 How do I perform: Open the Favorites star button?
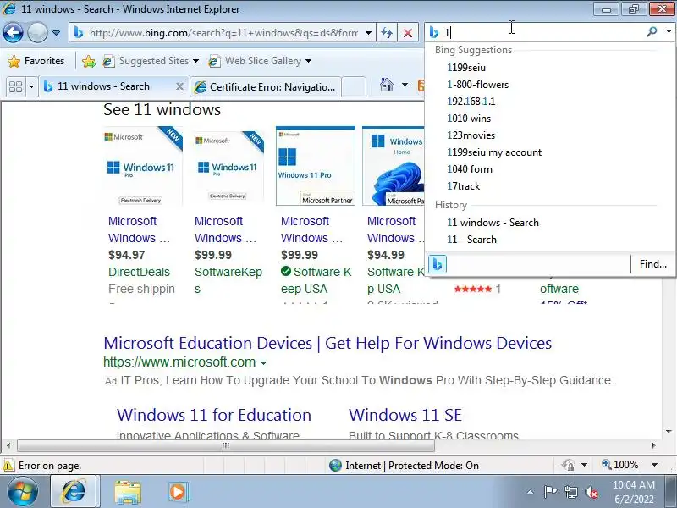(x=36, y=61)
